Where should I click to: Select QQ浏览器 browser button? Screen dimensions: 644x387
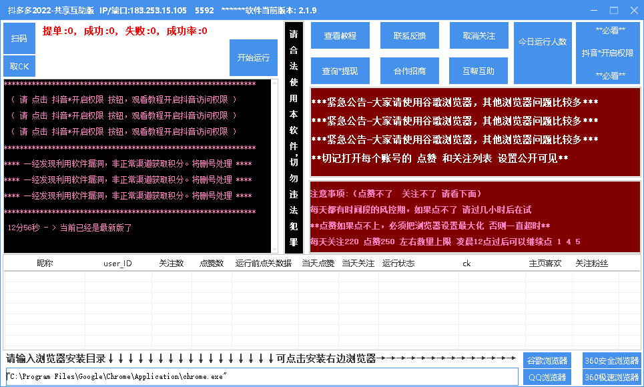[x=547, y=377]
